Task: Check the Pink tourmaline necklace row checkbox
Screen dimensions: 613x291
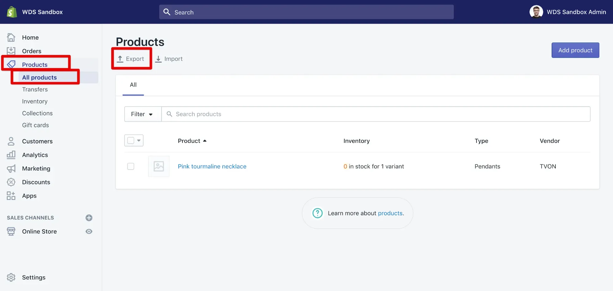Action: 131,166
